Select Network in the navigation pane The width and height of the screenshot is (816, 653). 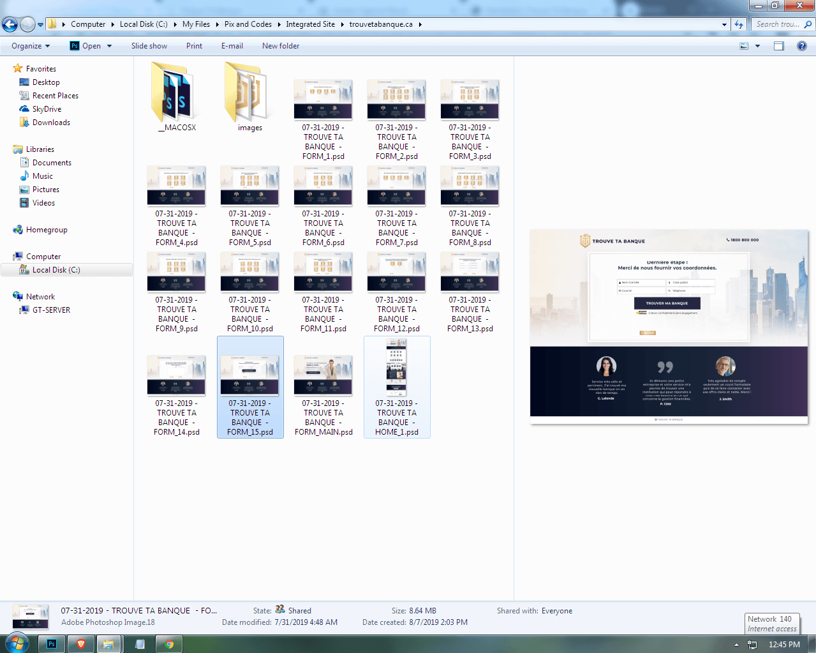click(x=40, y=297)
